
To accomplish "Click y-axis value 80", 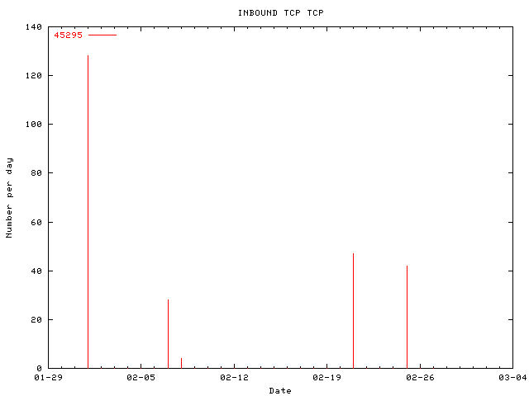I will pos(36,172).
